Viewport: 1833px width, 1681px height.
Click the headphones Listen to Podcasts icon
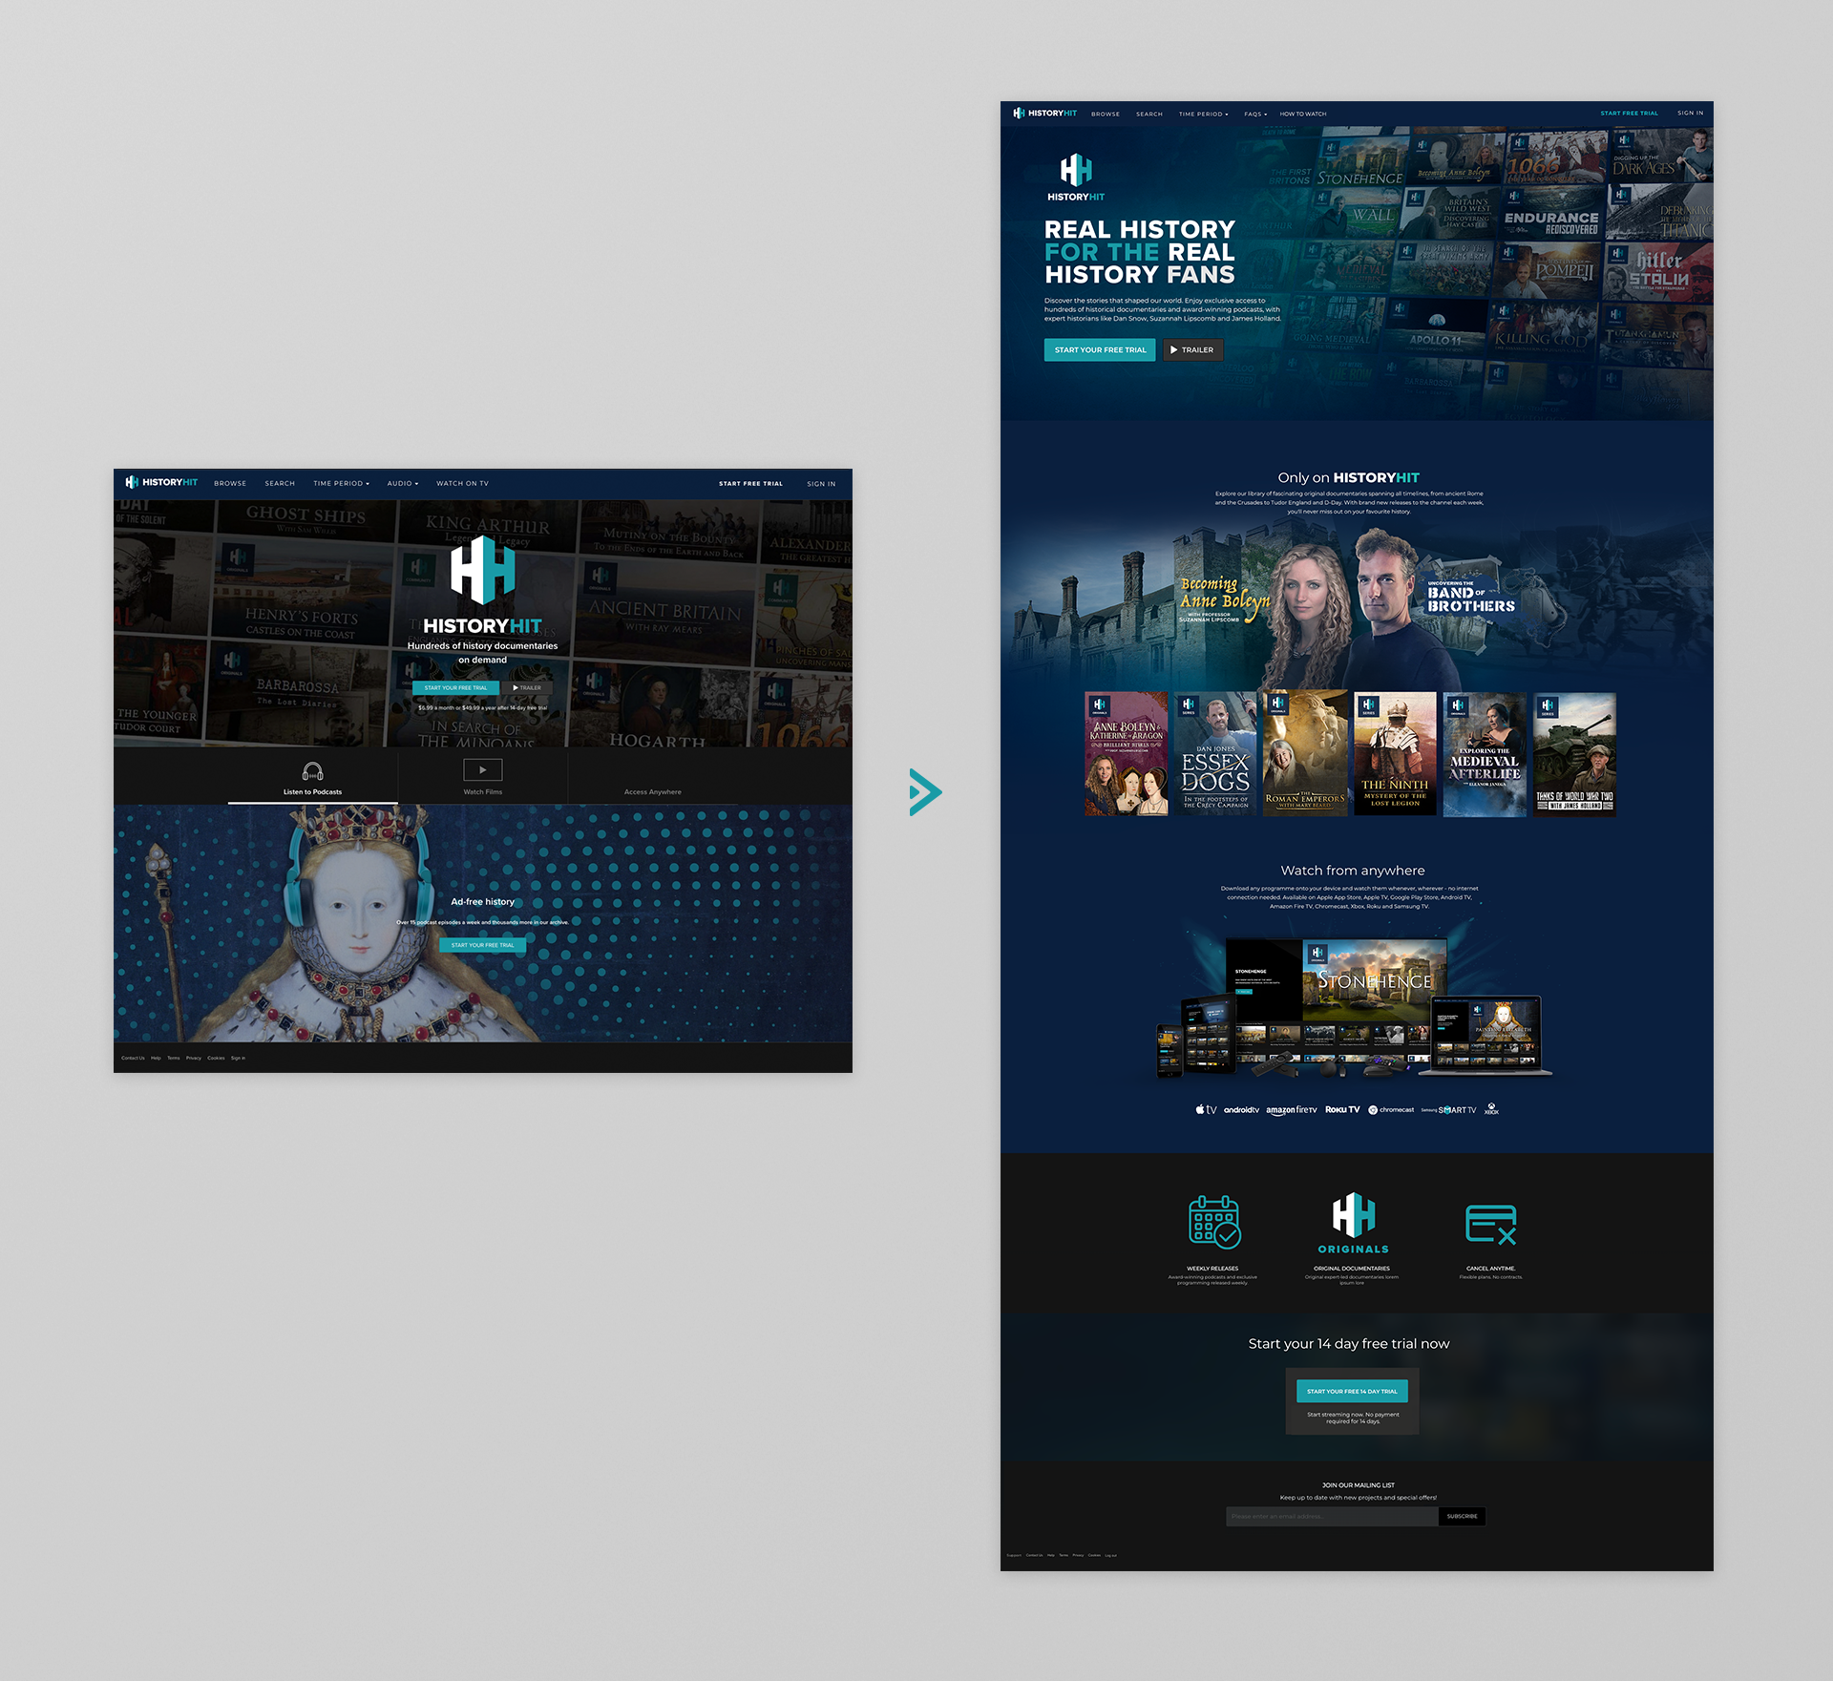(312, 770)
